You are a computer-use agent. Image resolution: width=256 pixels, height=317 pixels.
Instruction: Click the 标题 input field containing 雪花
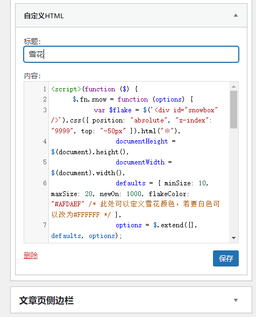[x=131, y=54]
